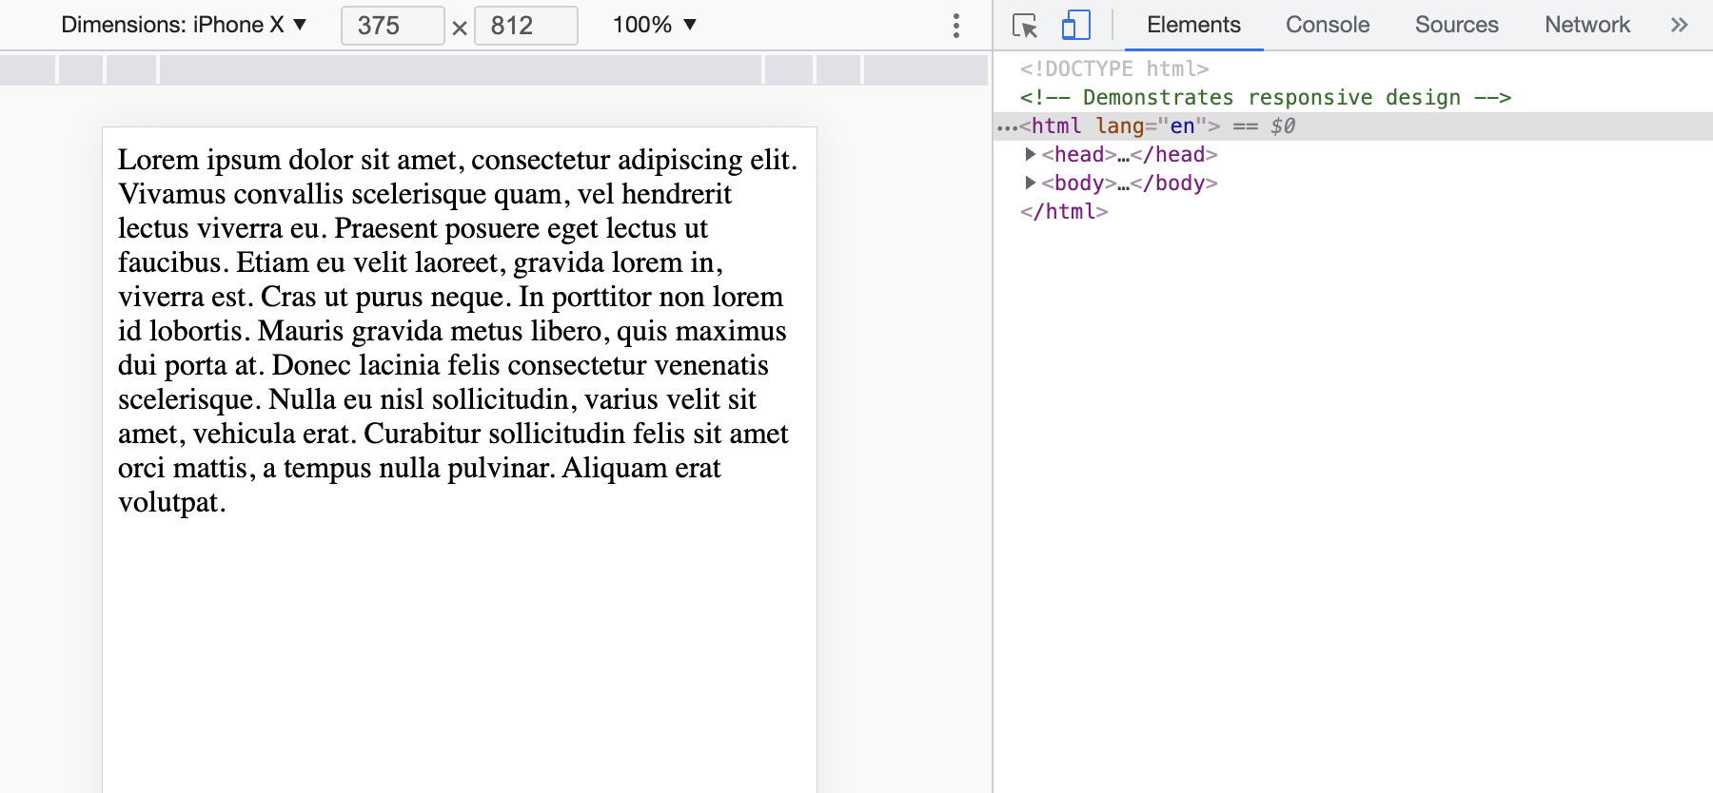The image size is (1713, 793).
Task: Click the viewport height field showing 812
Action: click(525, 26)
